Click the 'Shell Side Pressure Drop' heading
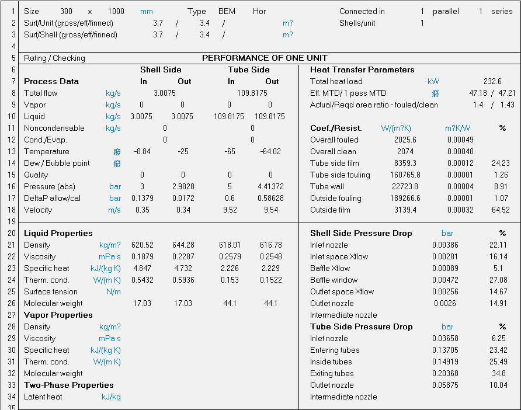 point(361,233)
